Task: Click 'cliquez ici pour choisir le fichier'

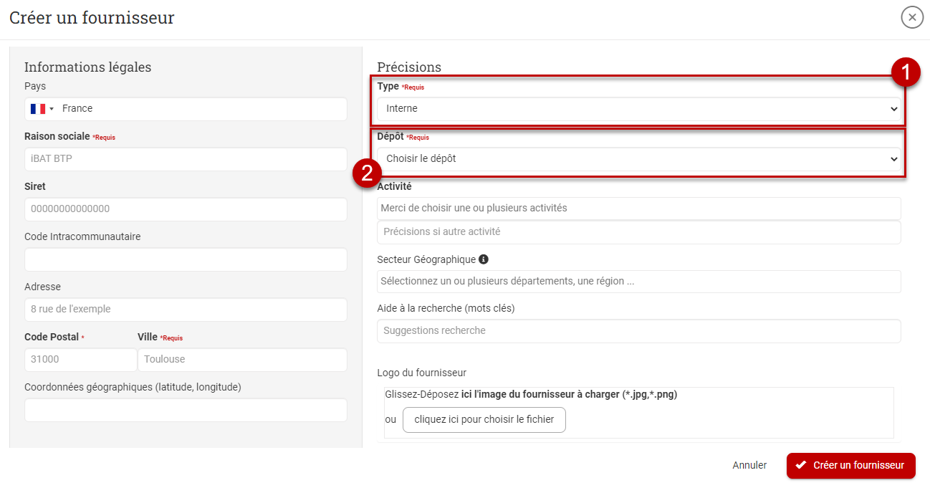Action: (x=484, y=420)
